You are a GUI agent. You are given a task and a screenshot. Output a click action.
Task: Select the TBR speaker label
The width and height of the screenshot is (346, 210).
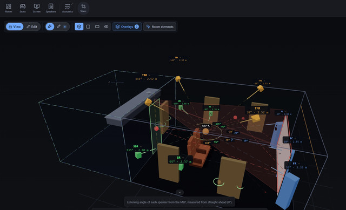146,77
